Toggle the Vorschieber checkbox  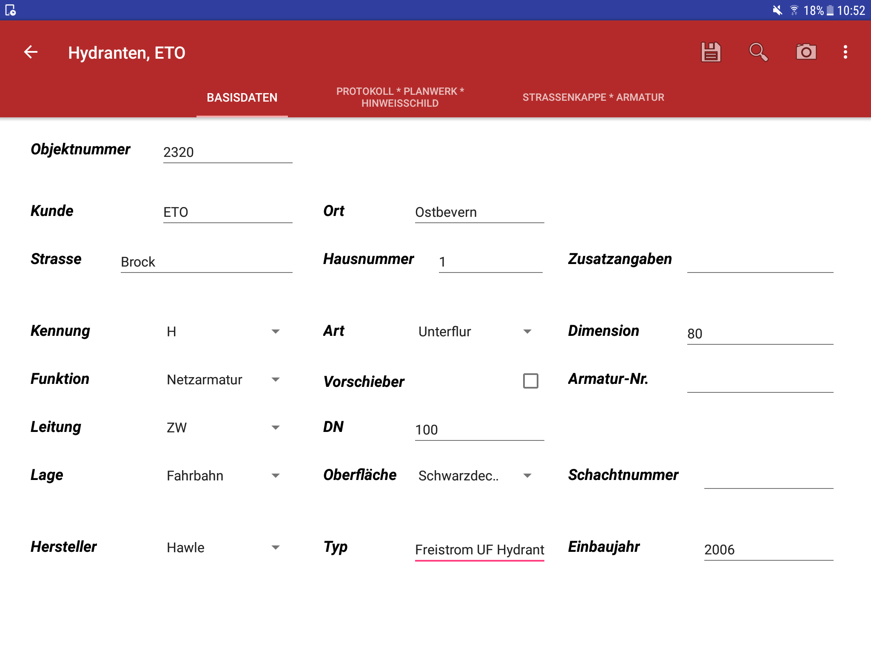point(530,380)
